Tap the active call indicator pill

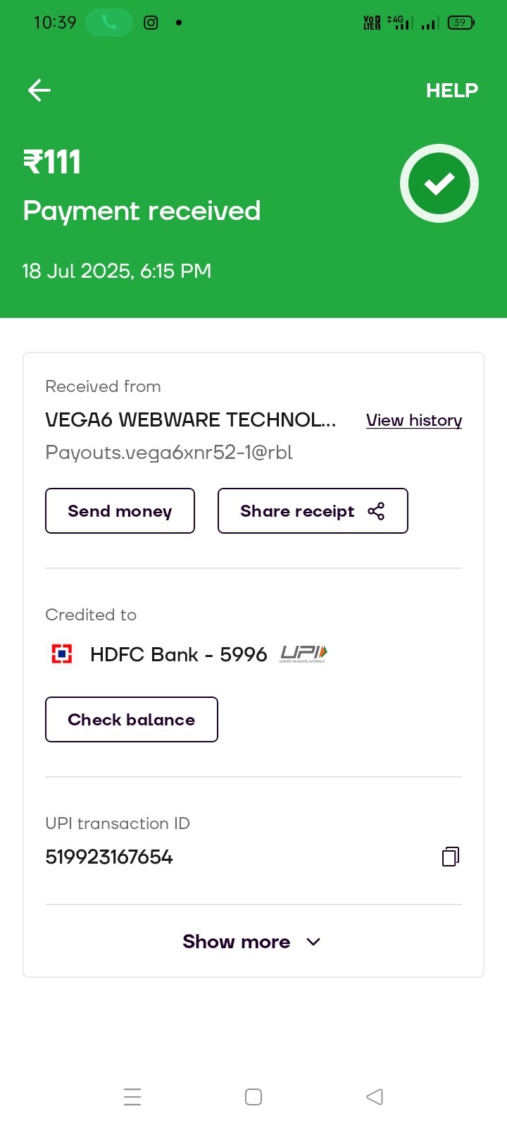108,23
